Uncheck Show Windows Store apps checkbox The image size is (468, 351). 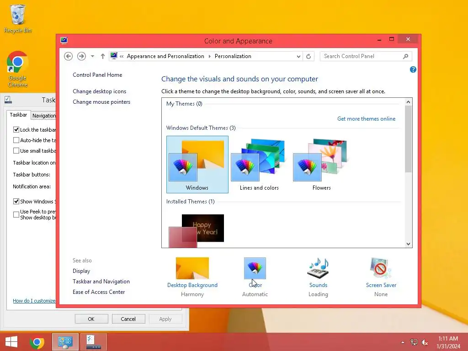16,201
